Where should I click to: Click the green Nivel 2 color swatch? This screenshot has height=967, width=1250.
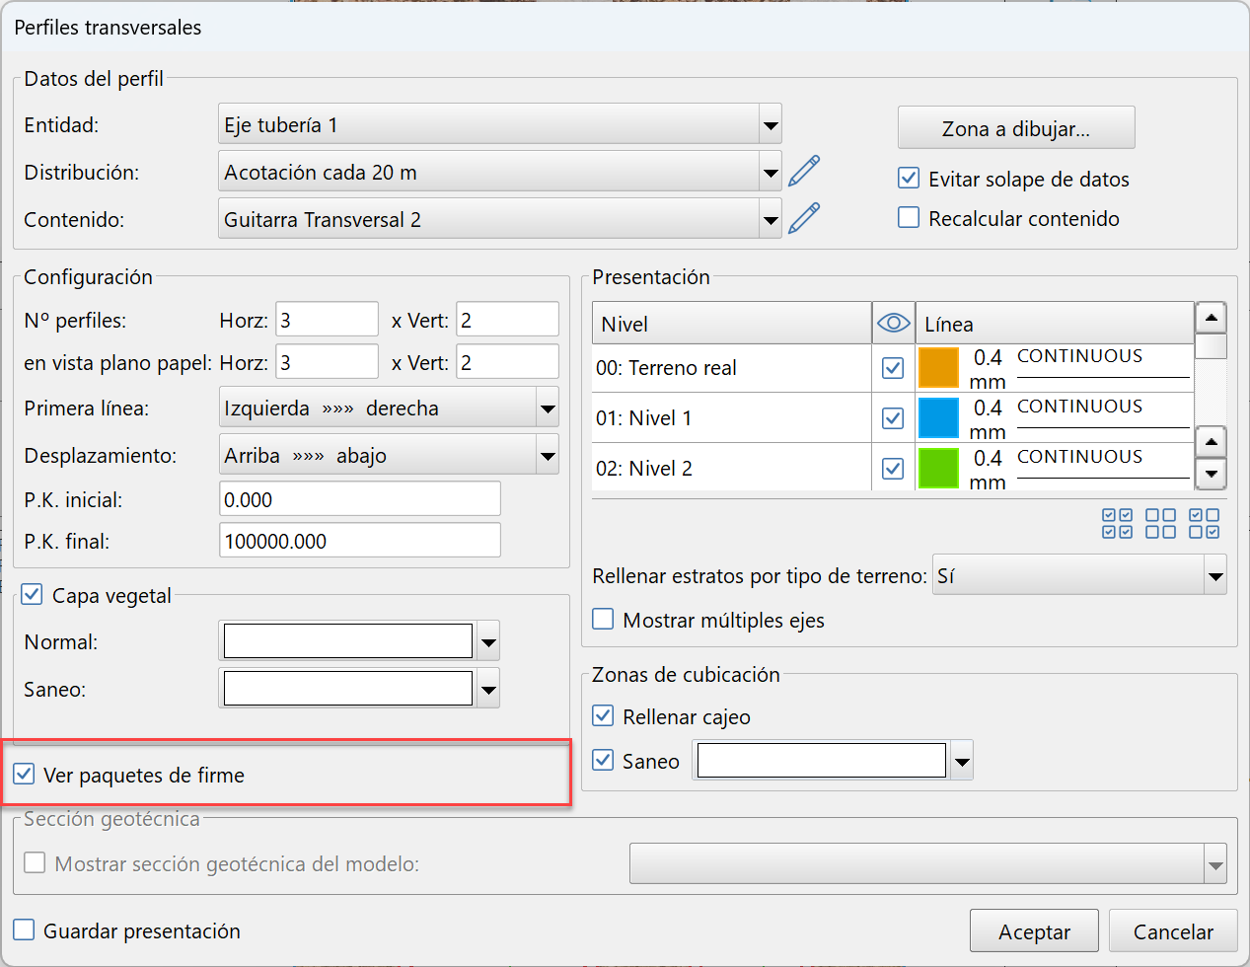point(938,469)
